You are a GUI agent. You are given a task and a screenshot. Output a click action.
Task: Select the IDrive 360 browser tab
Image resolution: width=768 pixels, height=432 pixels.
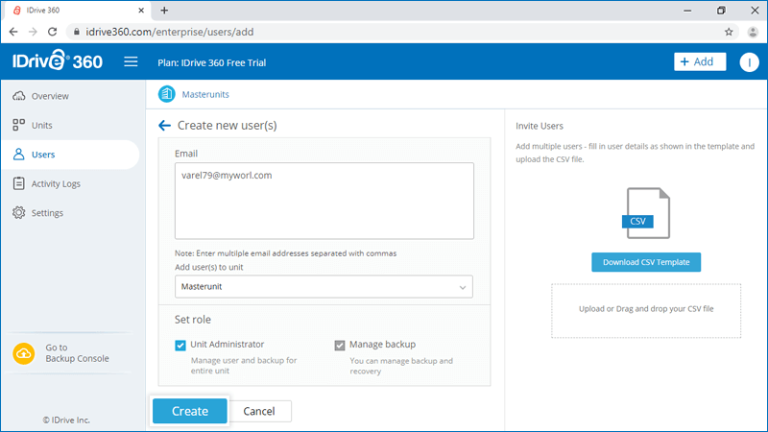[x=79, y=11]
